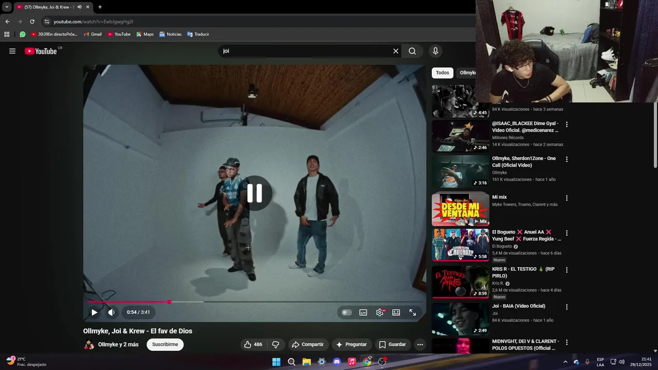Viewport: 658px width, 370px height.
Task: Click the youtube.com address bar URL
Action: coord(93,22)
